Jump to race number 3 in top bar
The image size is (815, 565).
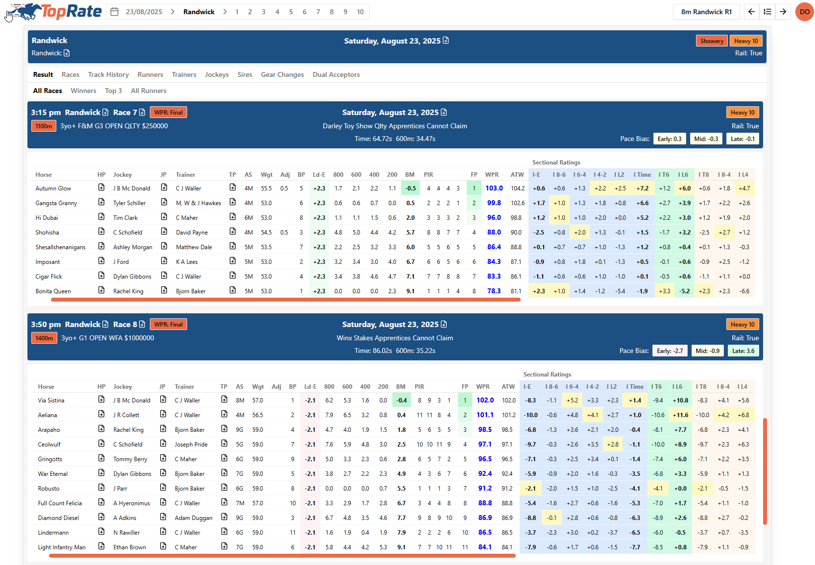tap(264, 12)
